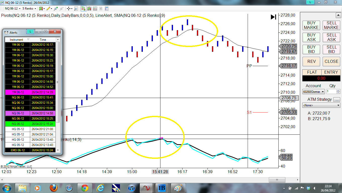Select the YM 06-12 16:17 alert row

tap(30, 45)
